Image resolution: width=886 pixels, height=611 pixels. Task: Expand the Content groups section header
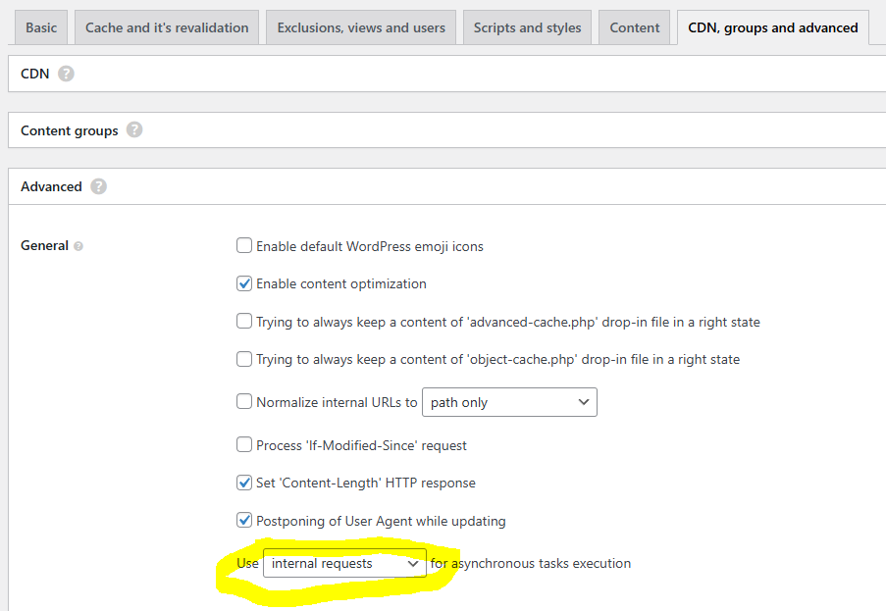click(70, 130)
